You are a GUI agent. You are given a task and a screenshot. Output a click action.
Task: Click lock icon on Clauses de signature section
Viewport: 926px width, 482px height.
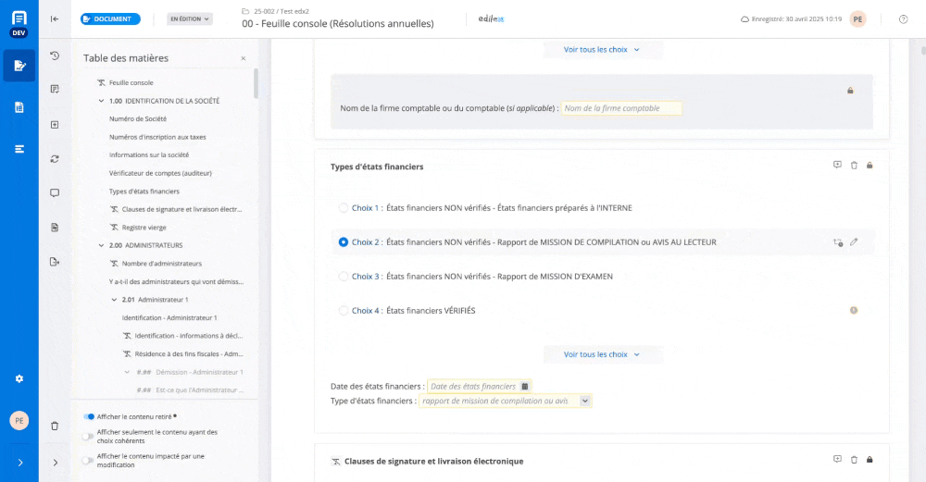[x=870, y=460]
